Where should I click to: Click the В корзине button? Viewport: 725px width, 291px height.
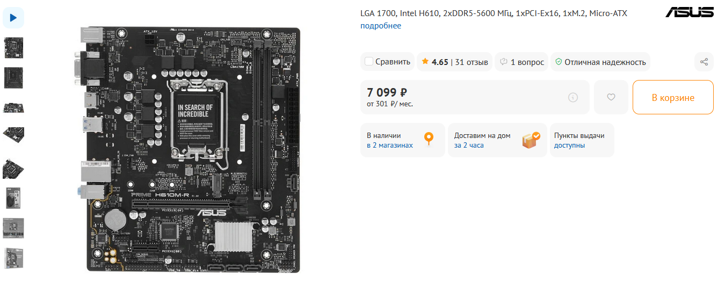click(673, 97)
